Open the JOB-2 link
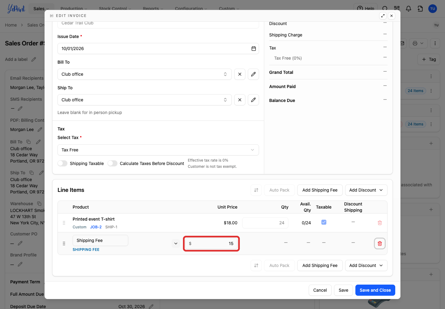 pyautogui.click(x=96, y=227)
